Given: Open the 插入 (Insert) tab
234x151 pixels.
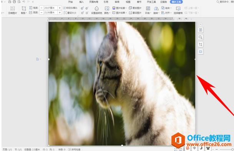Looking at the screenshot, I should click(x=81, y=2).
